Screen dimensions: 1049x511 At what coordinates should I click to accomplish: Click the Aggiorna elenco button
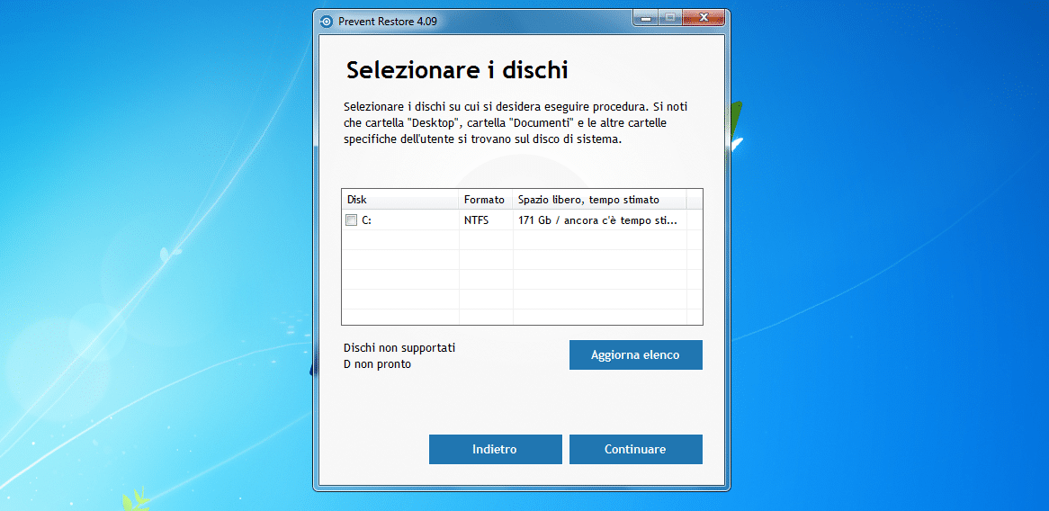pyautogui.click(x=635, y=354)
